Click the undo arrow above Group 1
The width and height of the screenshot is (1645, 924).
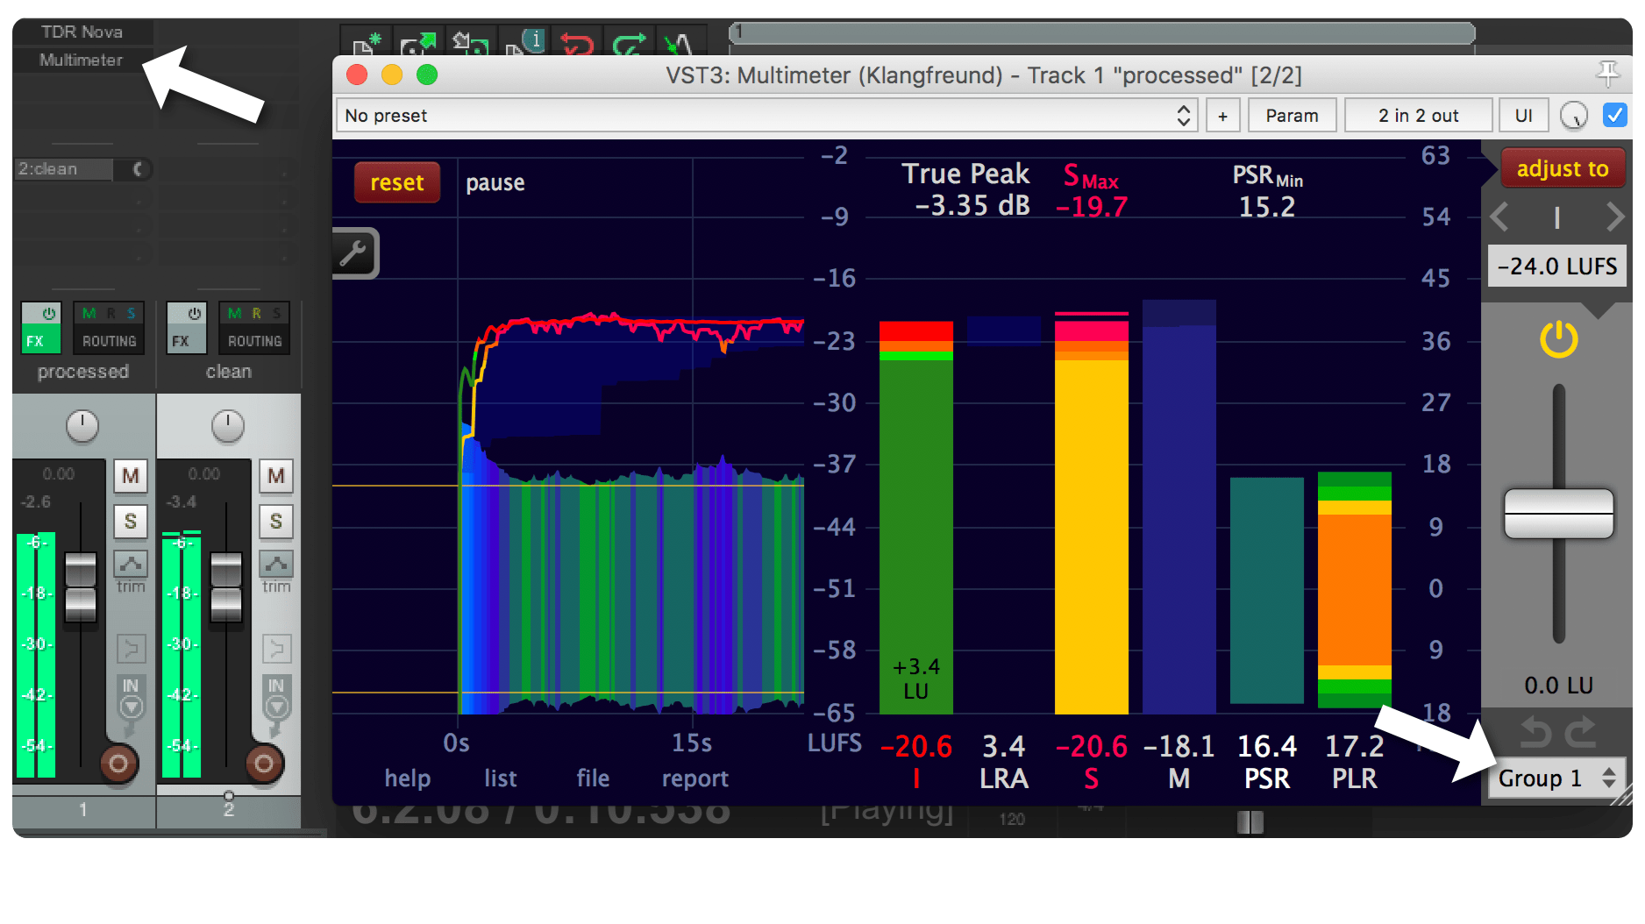[1535, 732]
